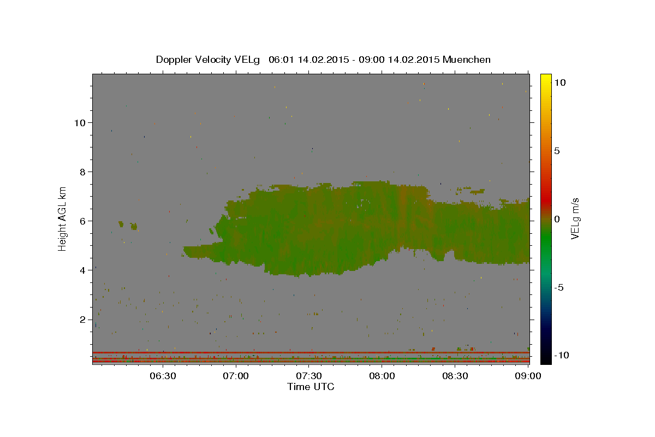Click the height tick label 8

(82, 172)
